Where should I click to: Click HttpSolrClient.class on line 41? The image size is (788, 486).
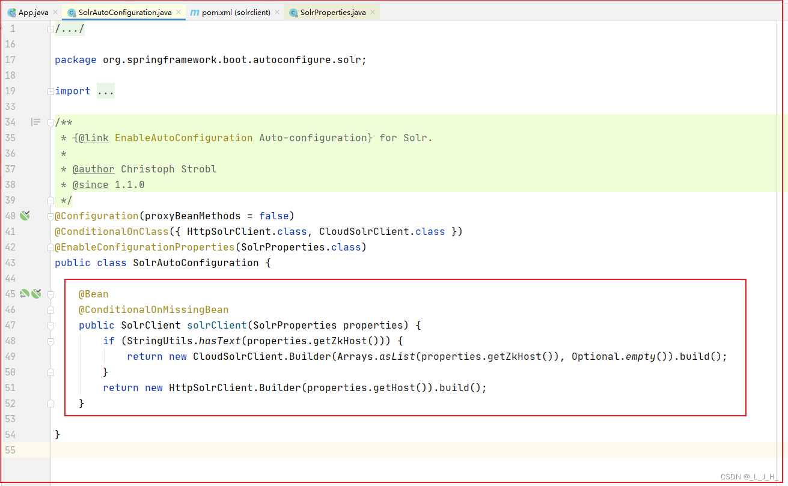[x=247, y=231]
